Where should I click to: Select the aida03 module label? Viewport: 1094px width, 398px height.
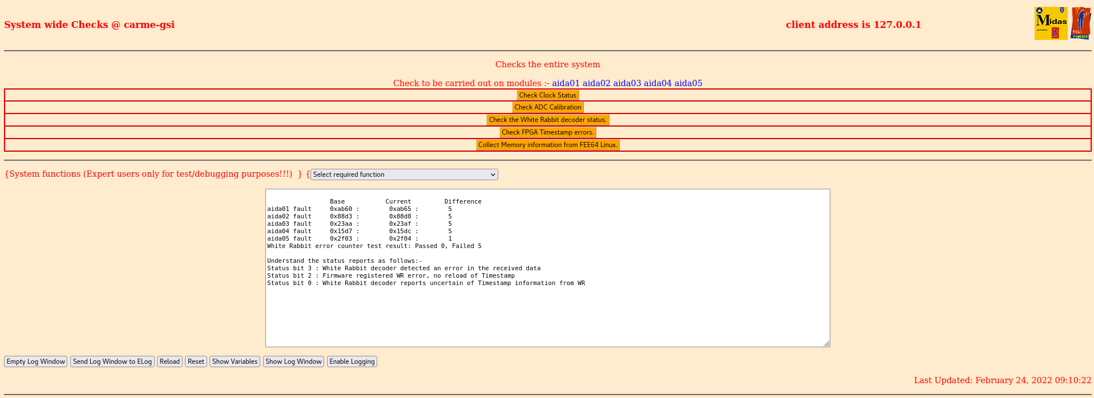pos(627,83)
